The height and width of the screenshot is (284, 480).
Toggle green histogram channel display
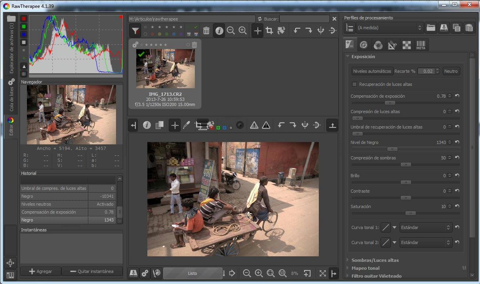click(24, 27)
